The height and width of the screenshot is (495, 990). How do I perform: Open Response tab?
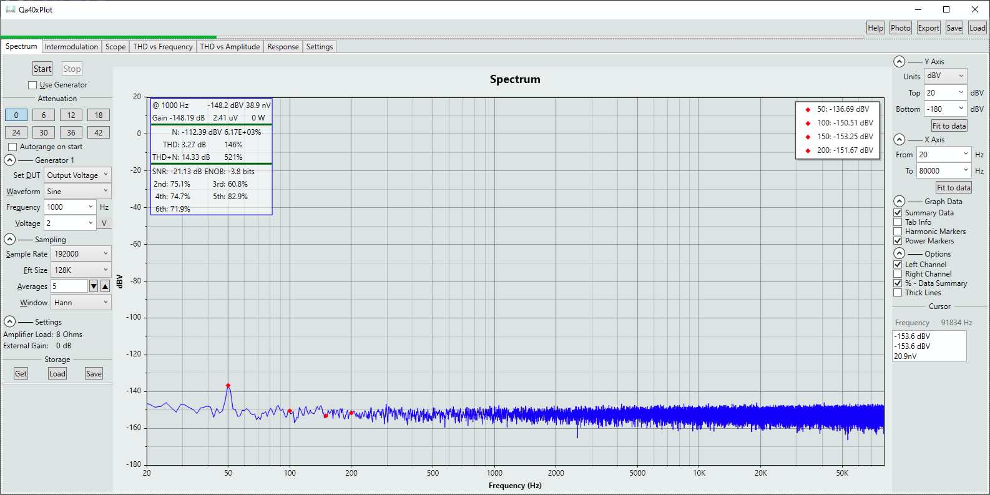[283, 47]
